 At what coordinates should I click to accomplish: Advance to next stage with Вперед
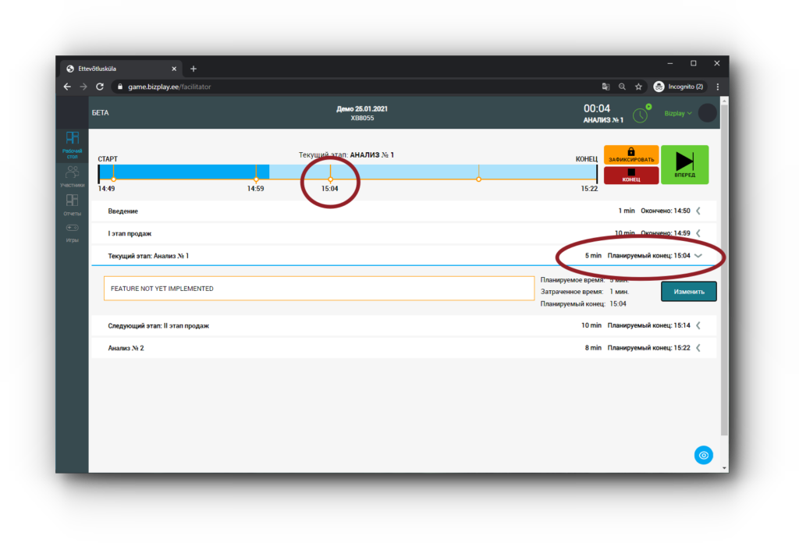pos(684,165)
